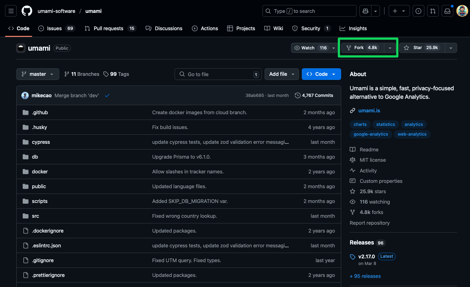
Task: Click the MIT license scale icon
Action: [x=352, y=160]
